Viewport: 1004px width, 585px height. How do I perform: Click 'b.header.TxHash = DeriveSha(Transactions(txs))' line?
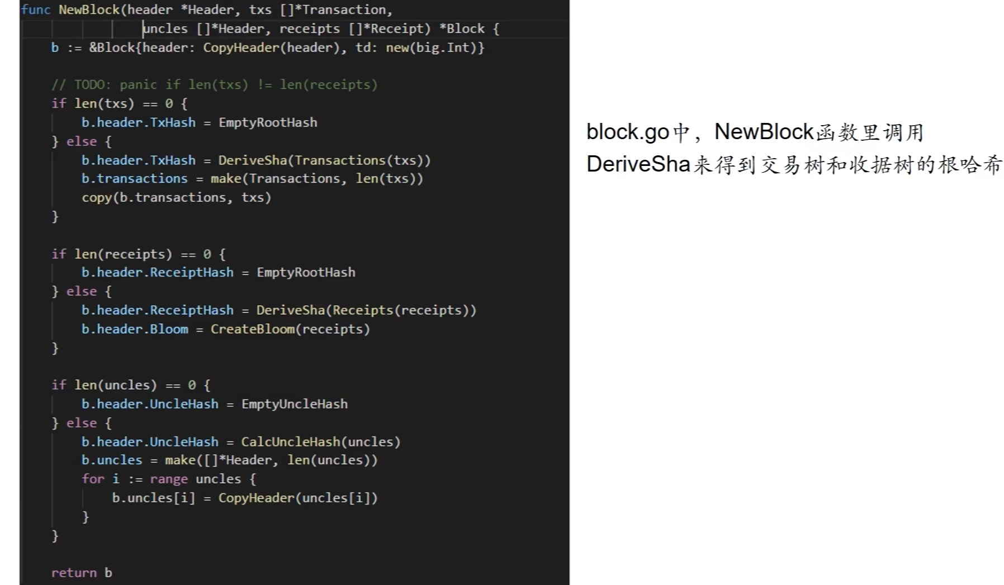(256, 161)
